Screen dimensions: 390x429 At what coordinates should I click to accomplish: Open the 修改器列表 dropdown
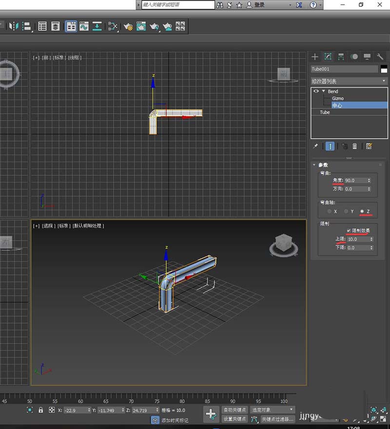click(x=349, y=81)
